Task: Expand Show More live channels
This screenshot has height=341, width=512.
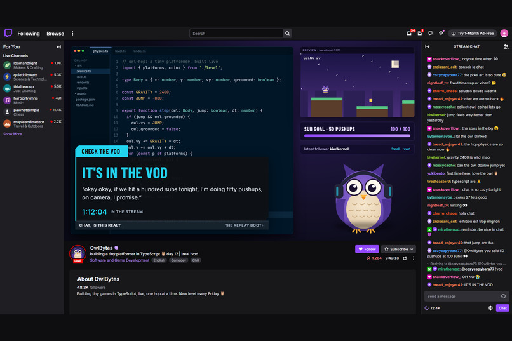Action: pyautogui.click(x=13, y=134)
